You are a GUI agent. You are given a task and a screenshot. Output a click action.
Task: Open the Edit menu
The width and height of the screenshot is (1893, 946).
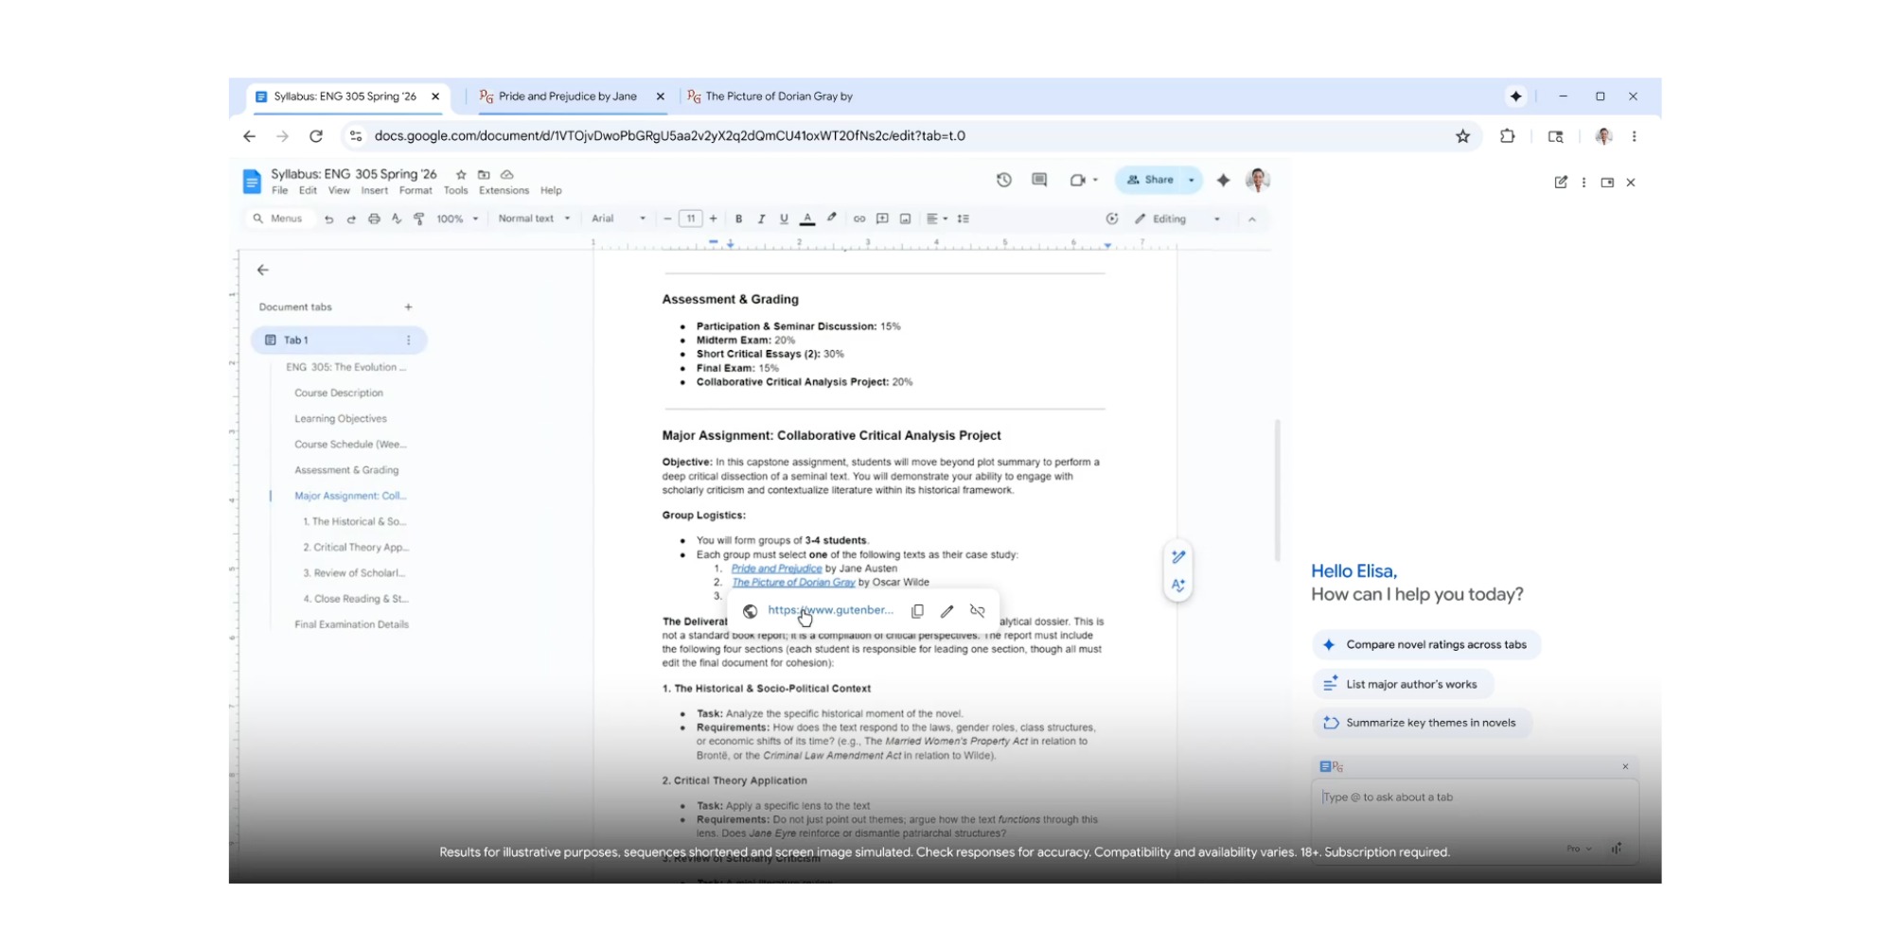coord(308,190)
